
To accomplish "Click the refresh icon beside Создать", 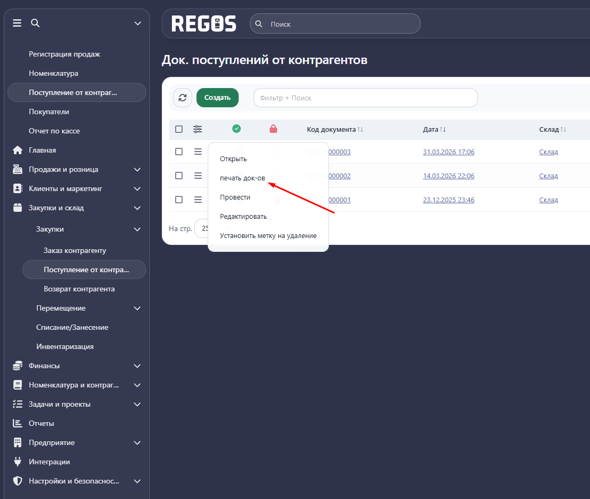I will pos(183,98).
